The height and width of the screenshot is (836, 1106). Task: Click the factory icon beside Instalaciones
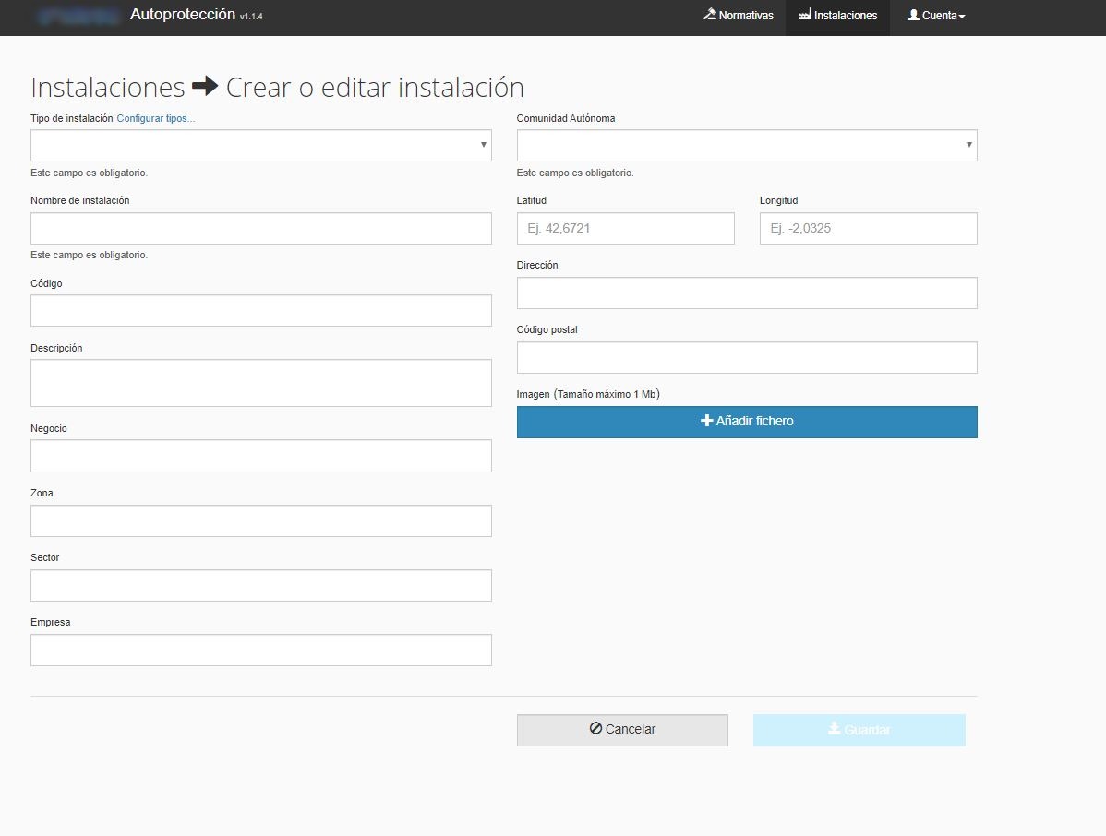[x=804, y=16]
